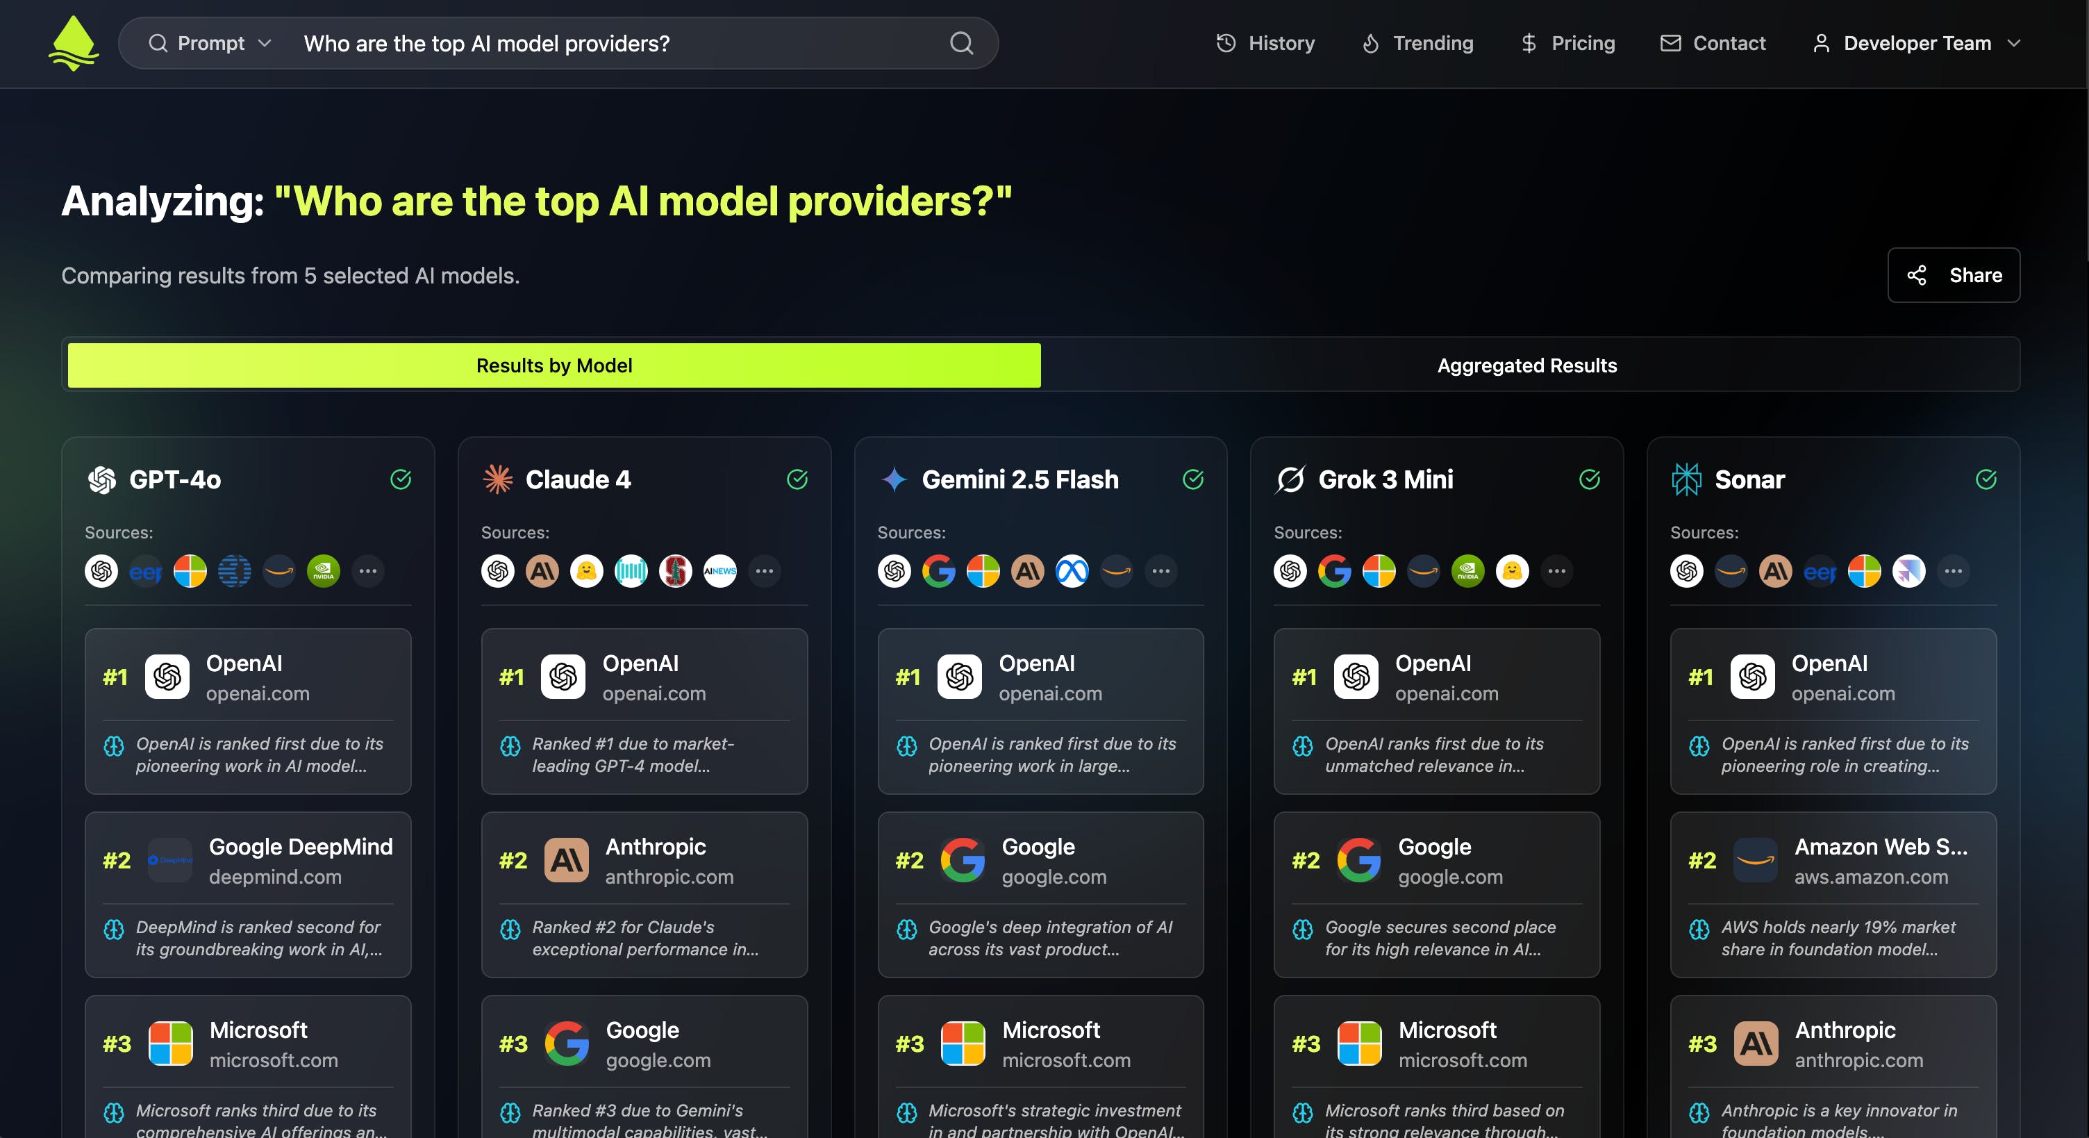Click the NVIDIA source icon in Grok sources

(x=1467, y=571)
